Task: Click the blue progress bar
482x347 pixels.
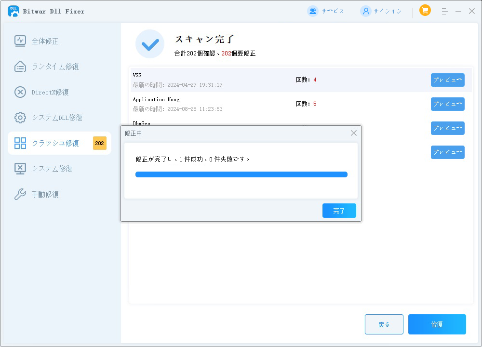Action: [241, 174]
